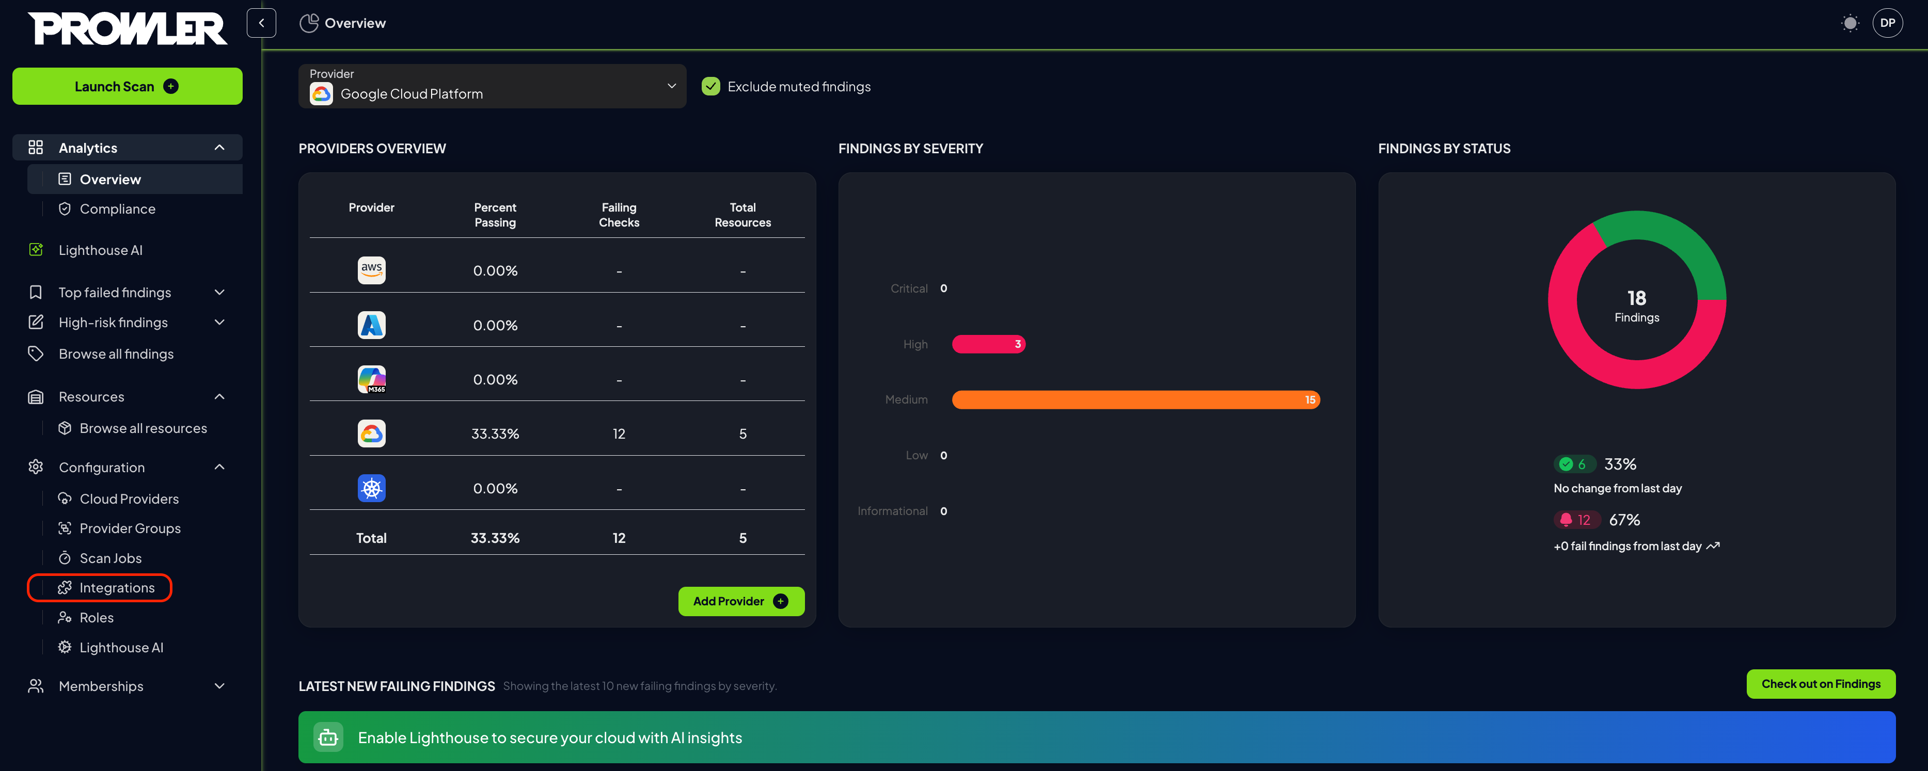Toggle Exclude muted findings
The image size is (1928, 771).
pyautogui.click(x=710, y=86)
